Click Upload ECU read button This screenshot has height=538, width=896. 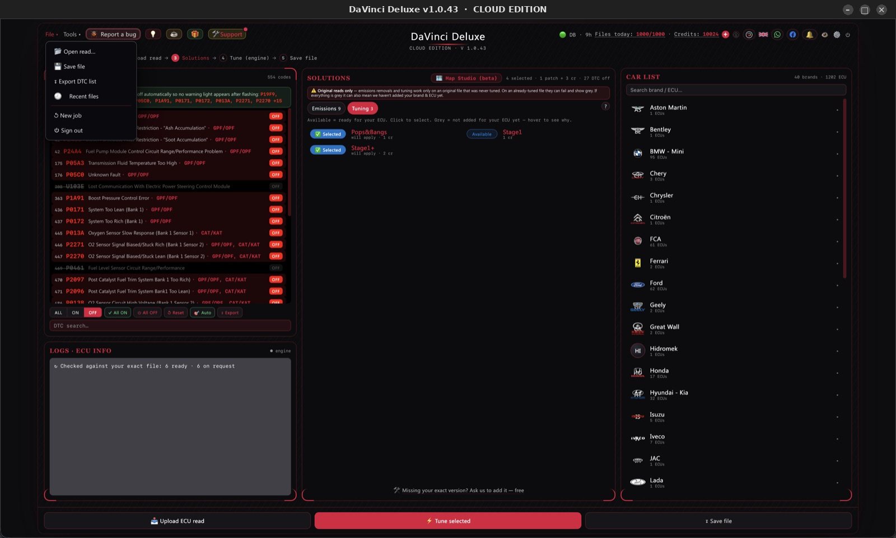[177, 521]
